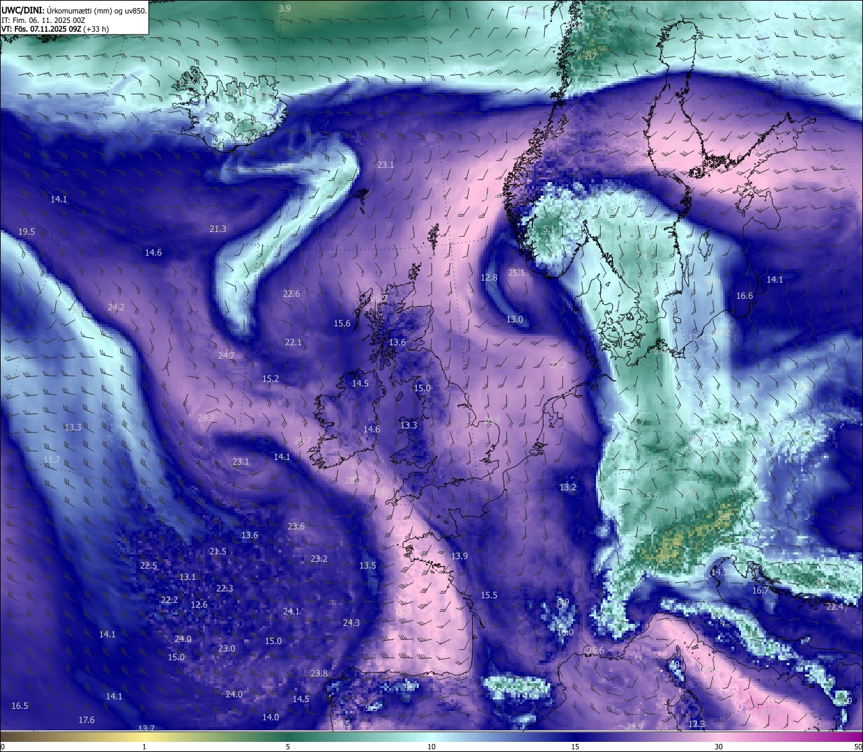The height and width of the screenshot is (752, 863).
Task: Click the 12.8 value near Norway
Action: pos(489,277)
